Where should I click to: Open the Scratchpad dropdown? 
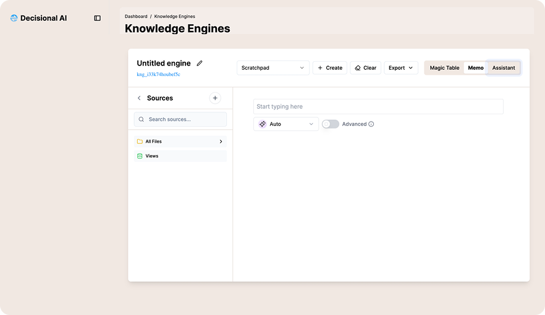273,68
